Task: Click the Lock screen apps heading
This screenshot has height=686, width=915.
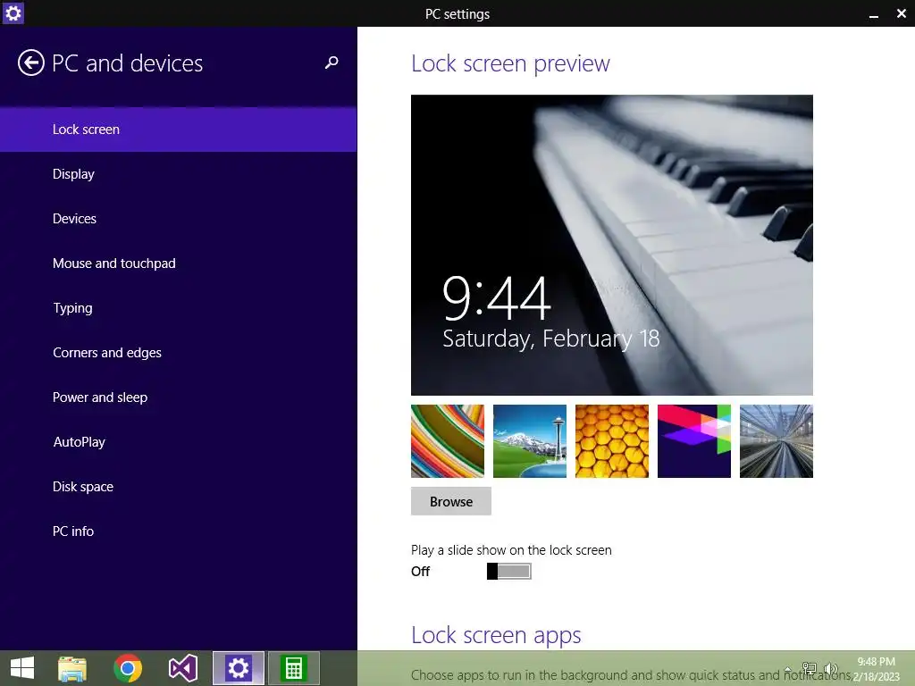Action: pos(496,635)
